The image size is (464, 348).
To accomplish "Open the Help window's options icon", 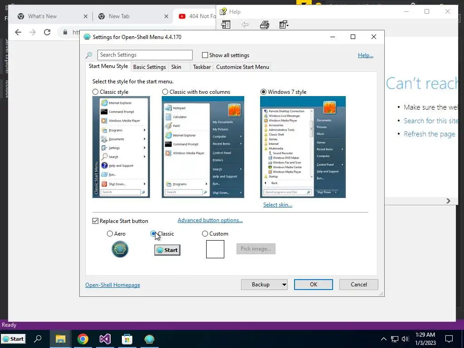I will [284, 24].
